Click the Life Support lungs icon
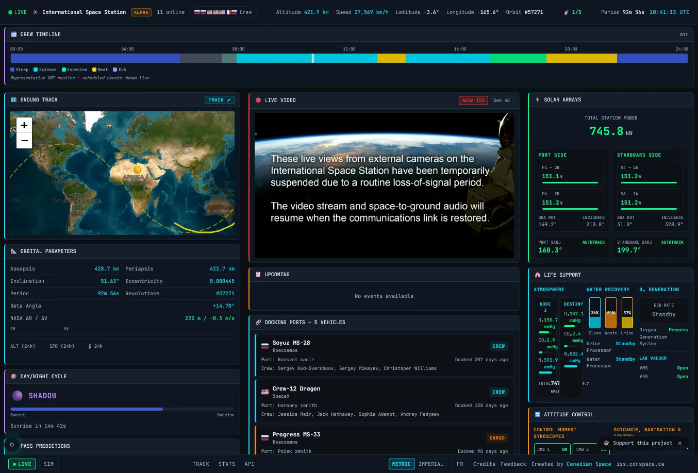Viewport: 698px width, 473px height. [538, 275]
